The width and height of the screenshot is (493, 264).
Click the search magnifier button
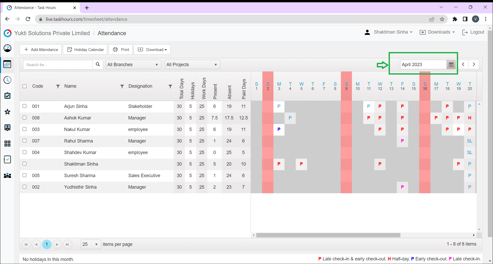(98, 65)
